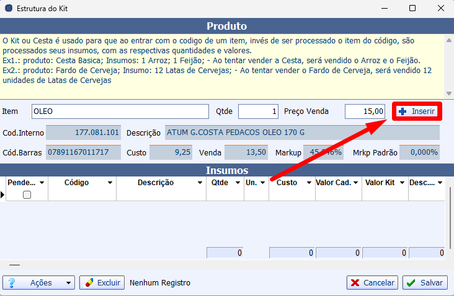
Task: Click the Un. column header dropdown arrow
Action: [x=263, y=183]
